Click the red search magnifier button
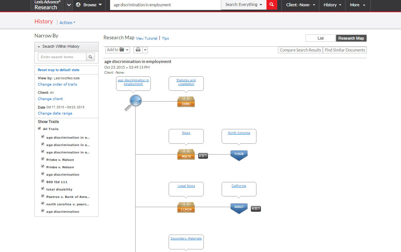Viewport: 401px width, 252px height. [272, 5]
